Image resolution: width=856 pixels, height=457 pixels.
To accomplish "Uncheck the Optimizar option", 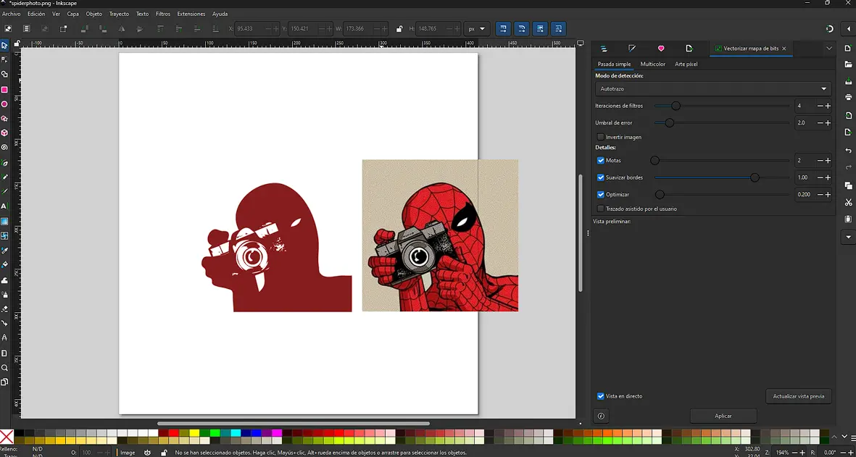I will 600,194.
